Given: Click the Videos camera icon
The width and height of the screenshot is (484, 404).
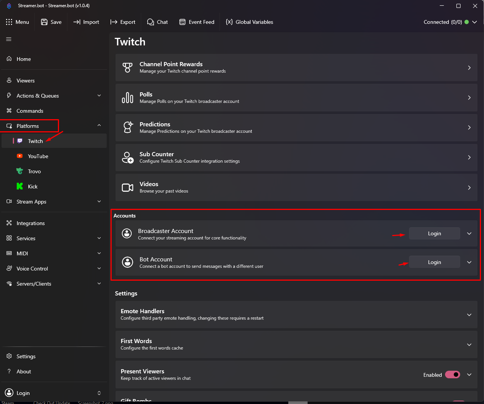Looking at the screenshot, I should coord(128,188).
